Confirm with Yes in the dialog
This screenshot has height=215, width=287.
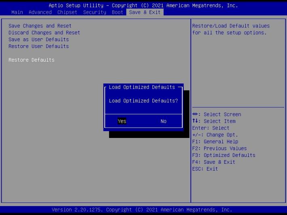(x=122, y=121)
